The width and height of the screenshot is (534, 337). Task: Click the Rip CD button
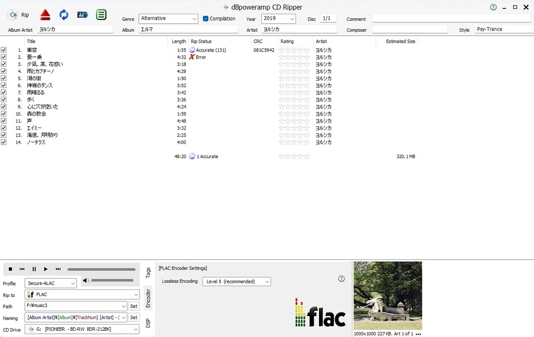coord(18,15)
